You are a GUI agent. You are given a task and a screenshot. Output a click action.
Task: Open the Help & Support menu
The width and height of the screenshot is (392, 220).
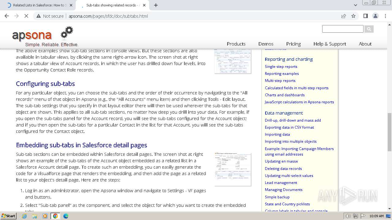click(330, 44)
